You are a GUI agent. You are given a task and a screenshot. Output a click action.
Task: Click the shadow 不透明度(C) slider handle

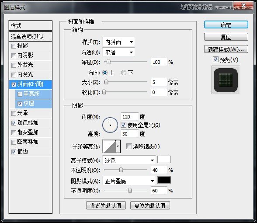point(130,190)
